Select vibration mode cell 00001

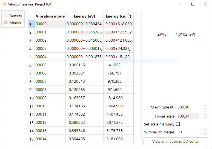(50, 32)
